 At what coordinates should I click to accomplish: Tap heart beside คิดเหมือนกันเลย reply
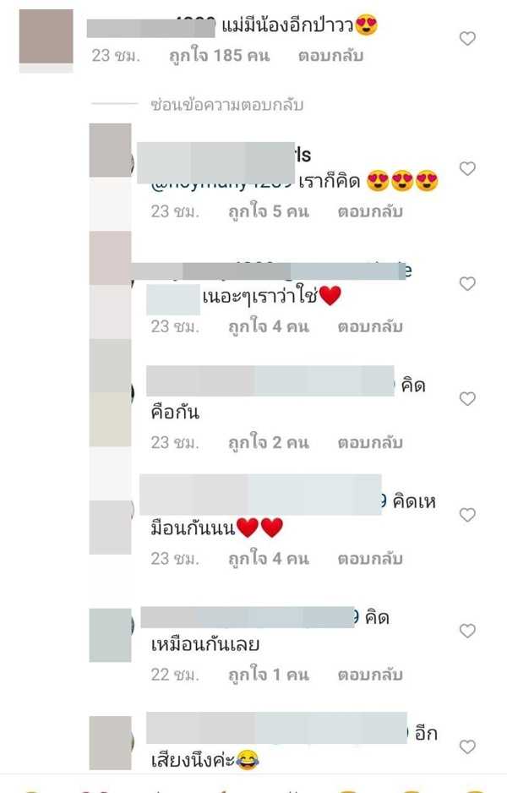[467, 630]
